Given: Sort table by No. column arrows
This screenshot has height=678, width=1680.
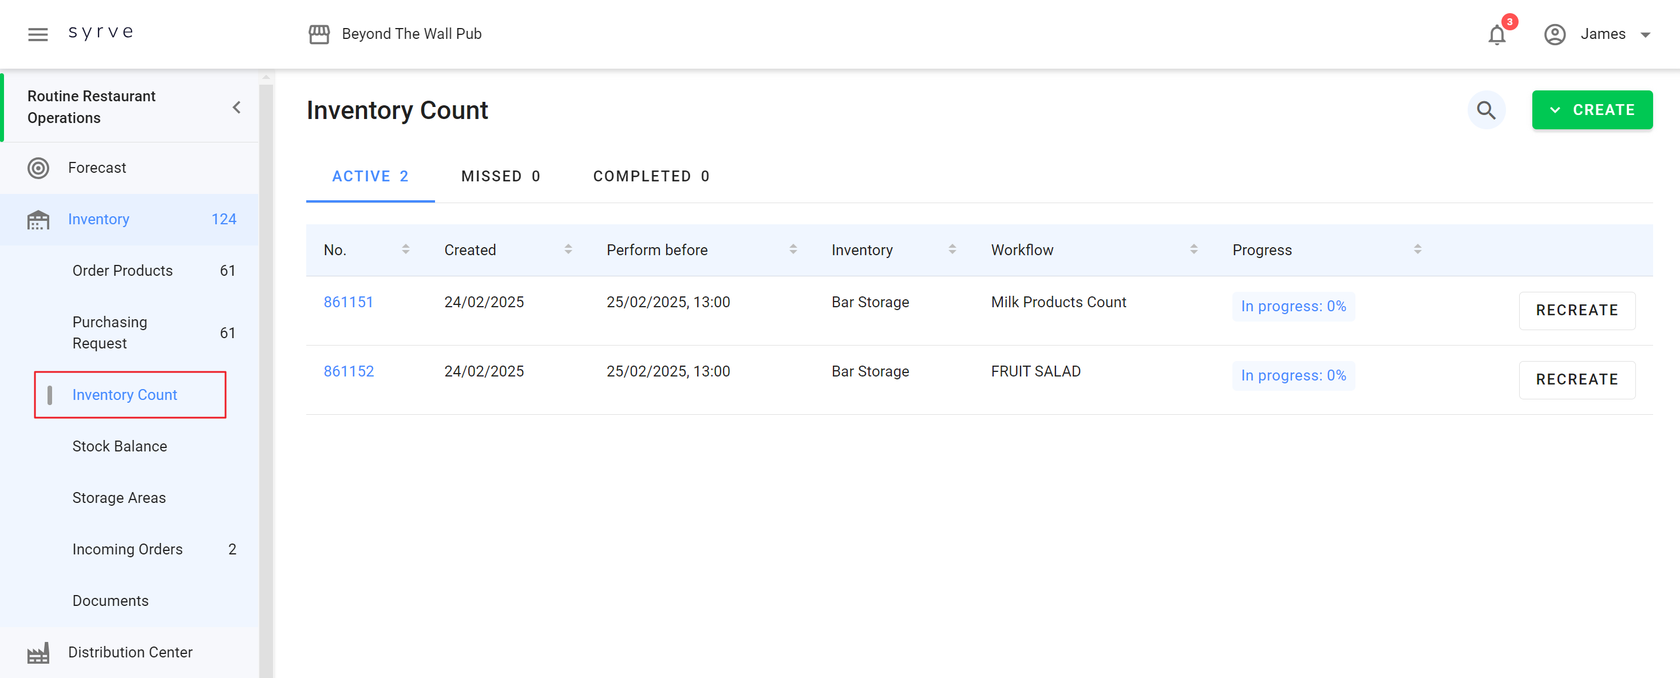Looking at the screenshot, I should coord(406,249).
